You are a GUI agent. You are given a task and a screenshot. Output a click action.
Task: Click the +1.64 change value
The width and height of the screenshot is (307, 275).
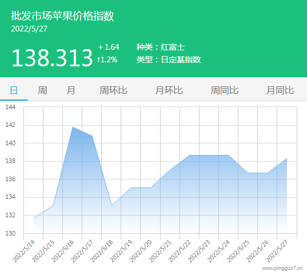coord(109,47)
